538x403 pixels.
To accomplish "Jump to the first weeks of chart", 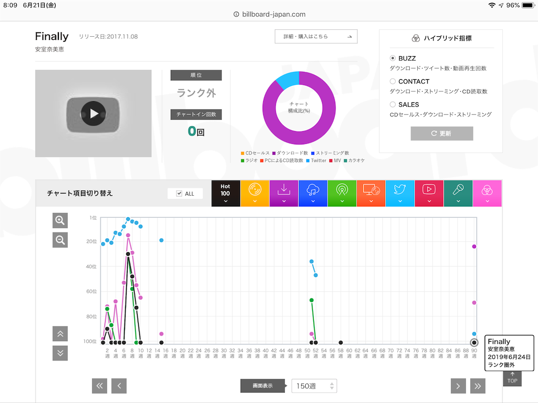I will (99, 386).
